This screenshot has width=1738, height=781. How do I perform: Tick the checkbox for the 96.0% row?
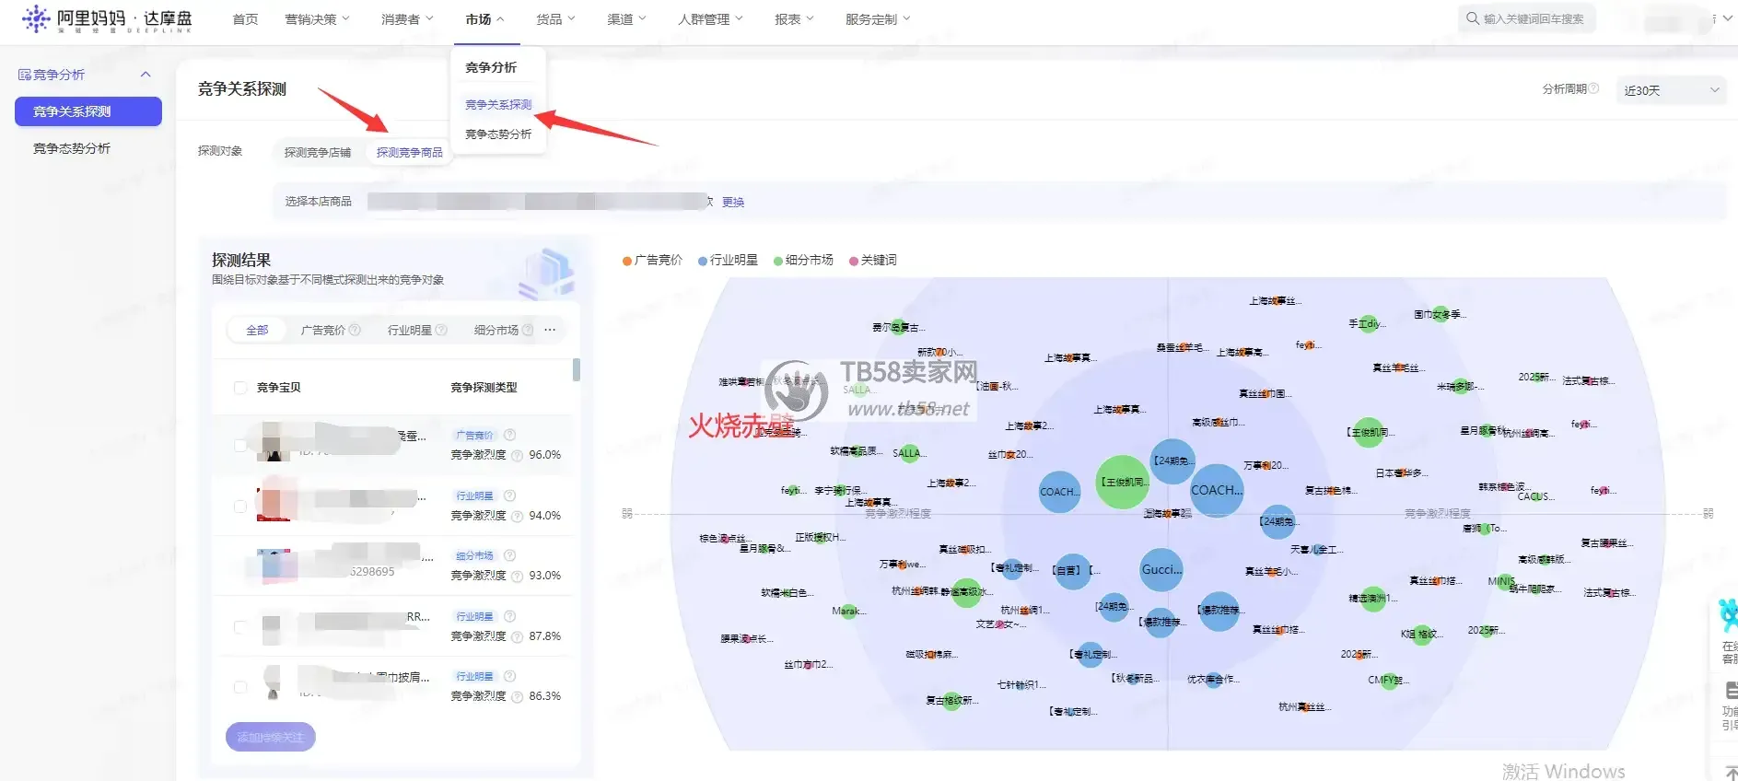click(x=240, y=445)
